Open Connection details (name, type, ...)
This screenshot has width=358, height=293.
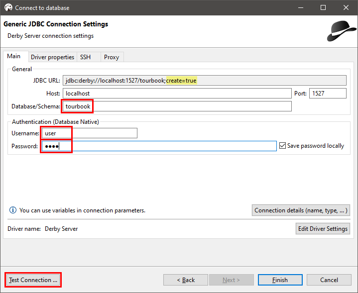[x=301, y=210]
